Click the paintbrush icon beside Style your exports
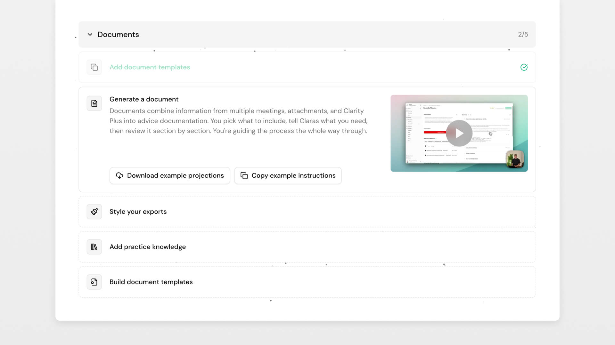The width and height of the screenshot is (615, 345). (94, 211)
